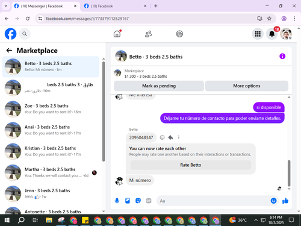The image size is (301, 226).
Task: Reload the page
Action: coord(28,19)
